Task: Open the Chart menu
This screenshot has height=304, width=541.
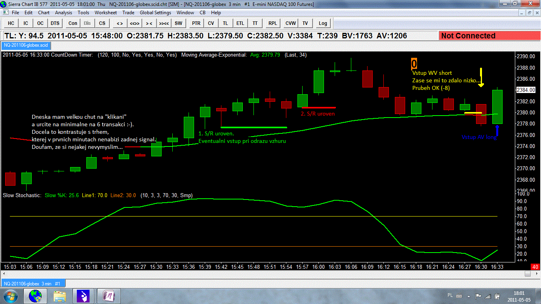Action: 44,13
